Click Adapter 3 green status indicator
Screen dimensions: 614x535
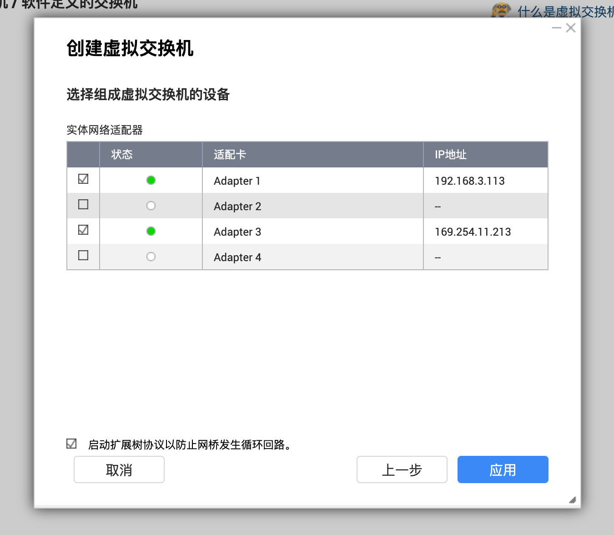(x=151, y=231)
